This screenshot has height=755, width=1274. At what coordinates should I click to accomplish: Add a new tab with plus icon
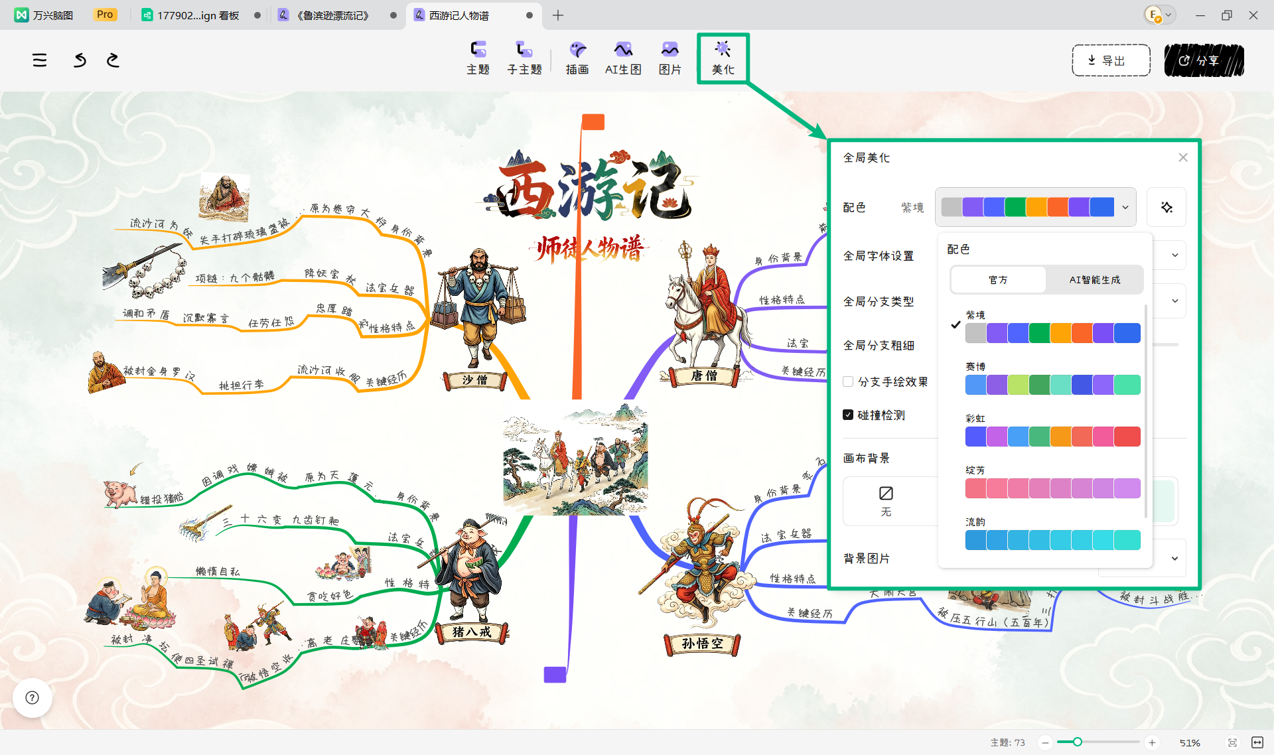point(558,15)
